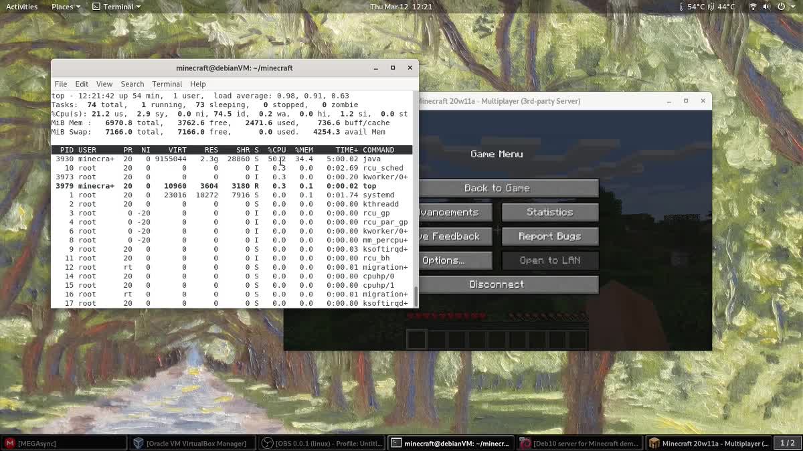
Task: Click the 1 / 2 workspace switcher
Action: click(788, 443)
